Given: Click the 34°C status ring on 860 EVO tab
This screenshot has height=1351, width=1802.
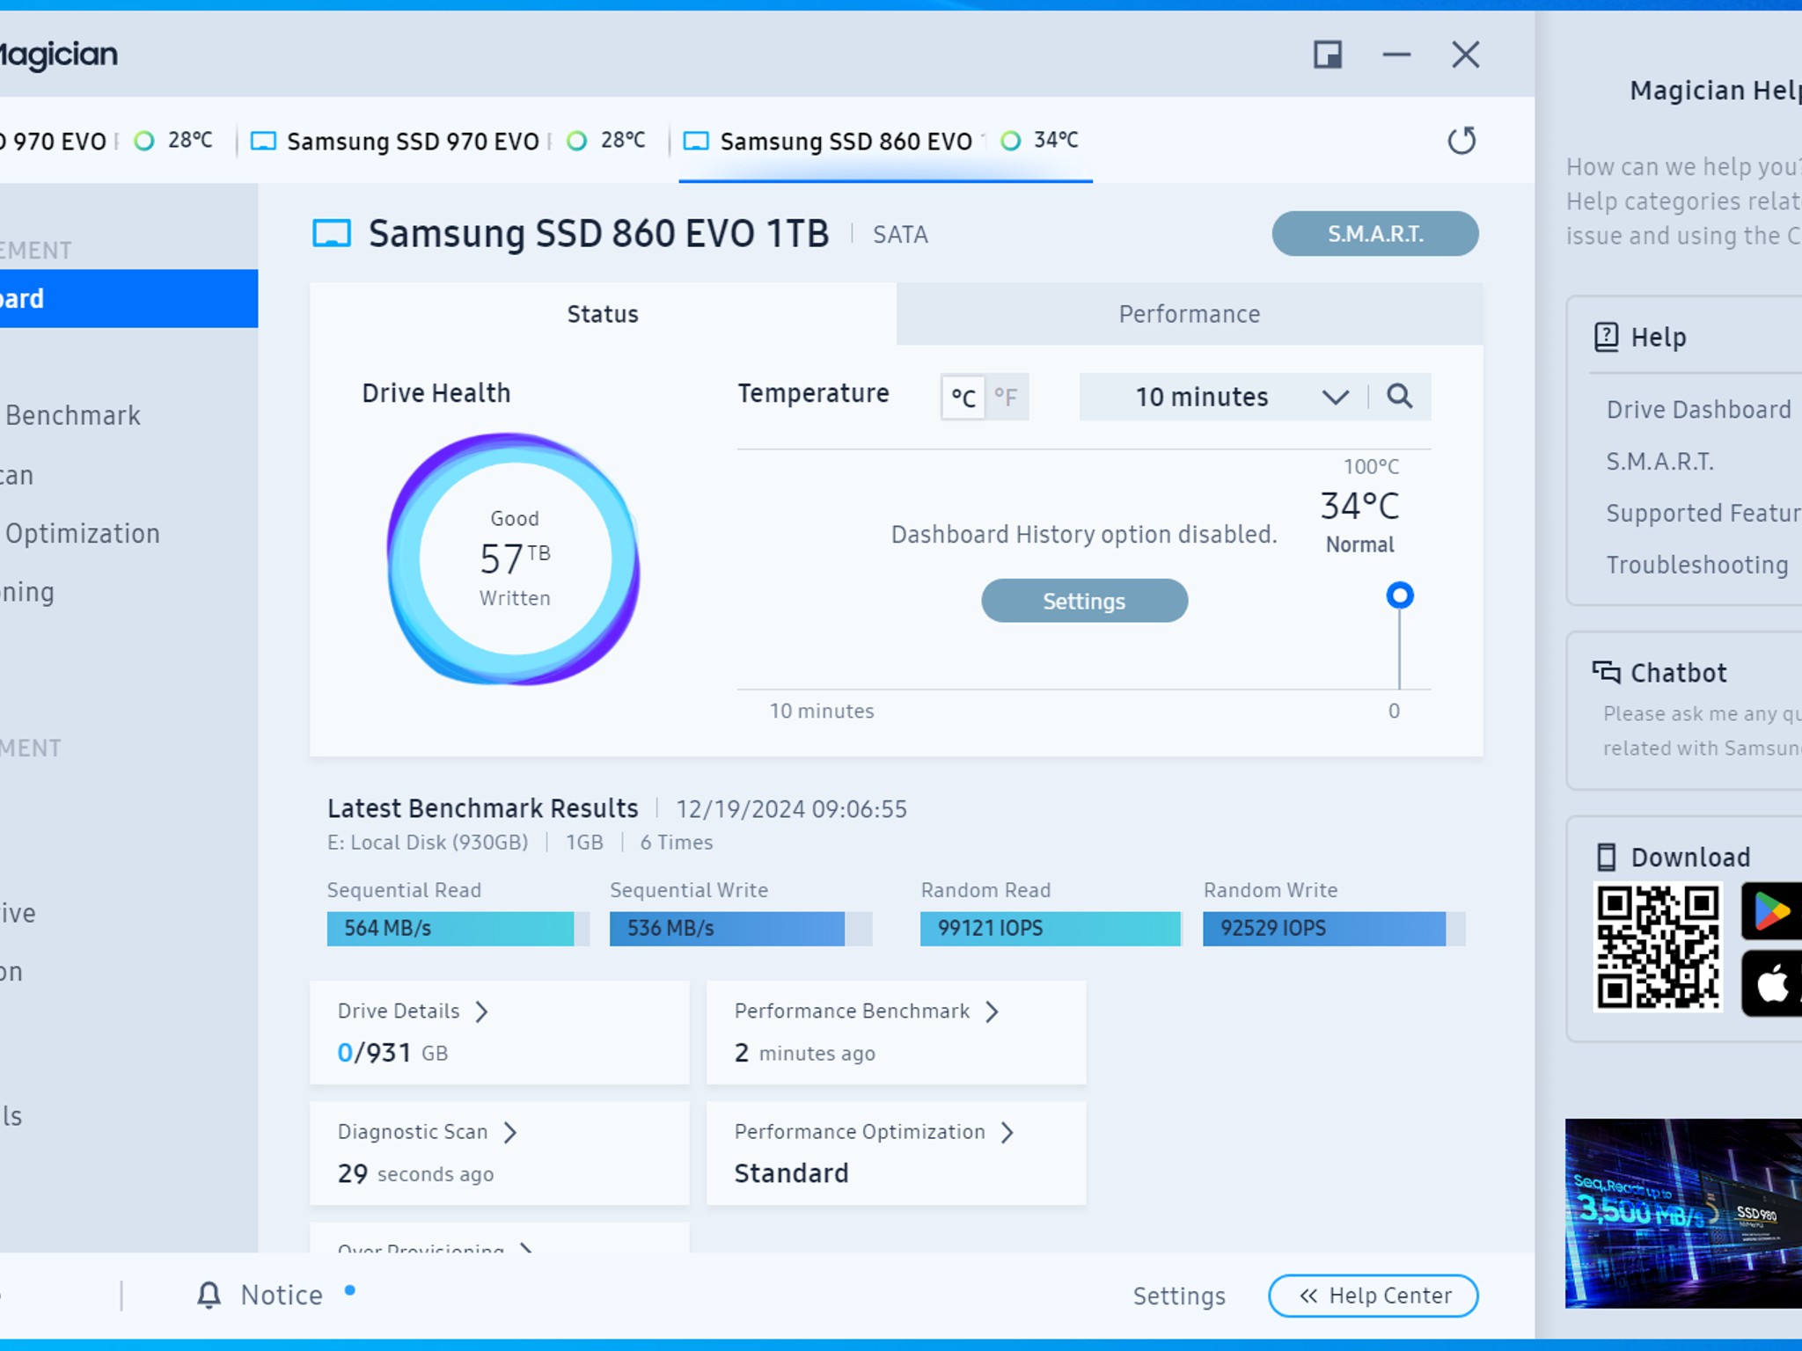Looking at the screenshot, I should pyautogui.click(x=1011, y=141).
